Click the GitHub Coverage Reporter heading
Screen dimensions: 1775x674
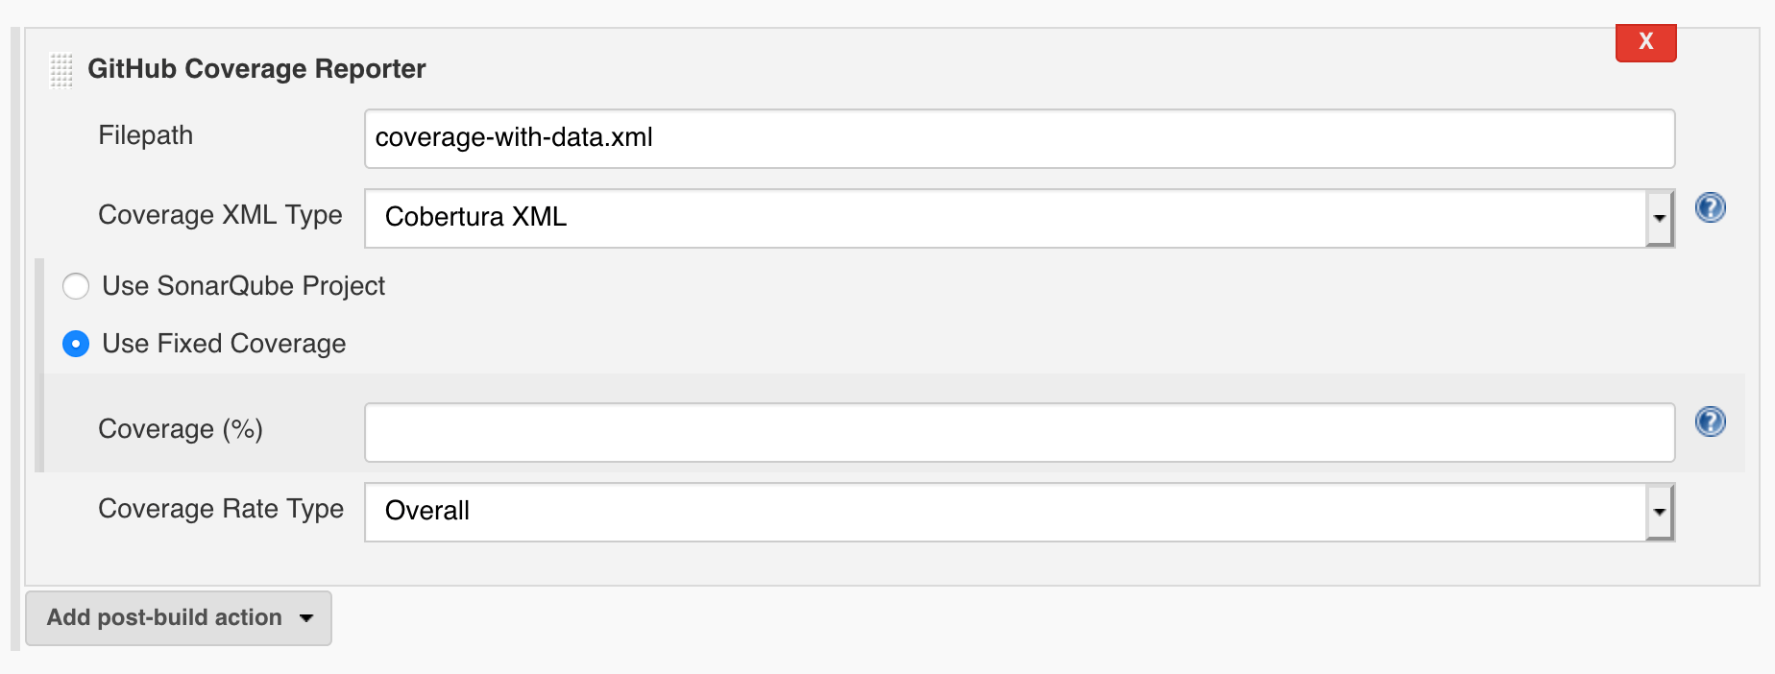(x=256, y=68)
